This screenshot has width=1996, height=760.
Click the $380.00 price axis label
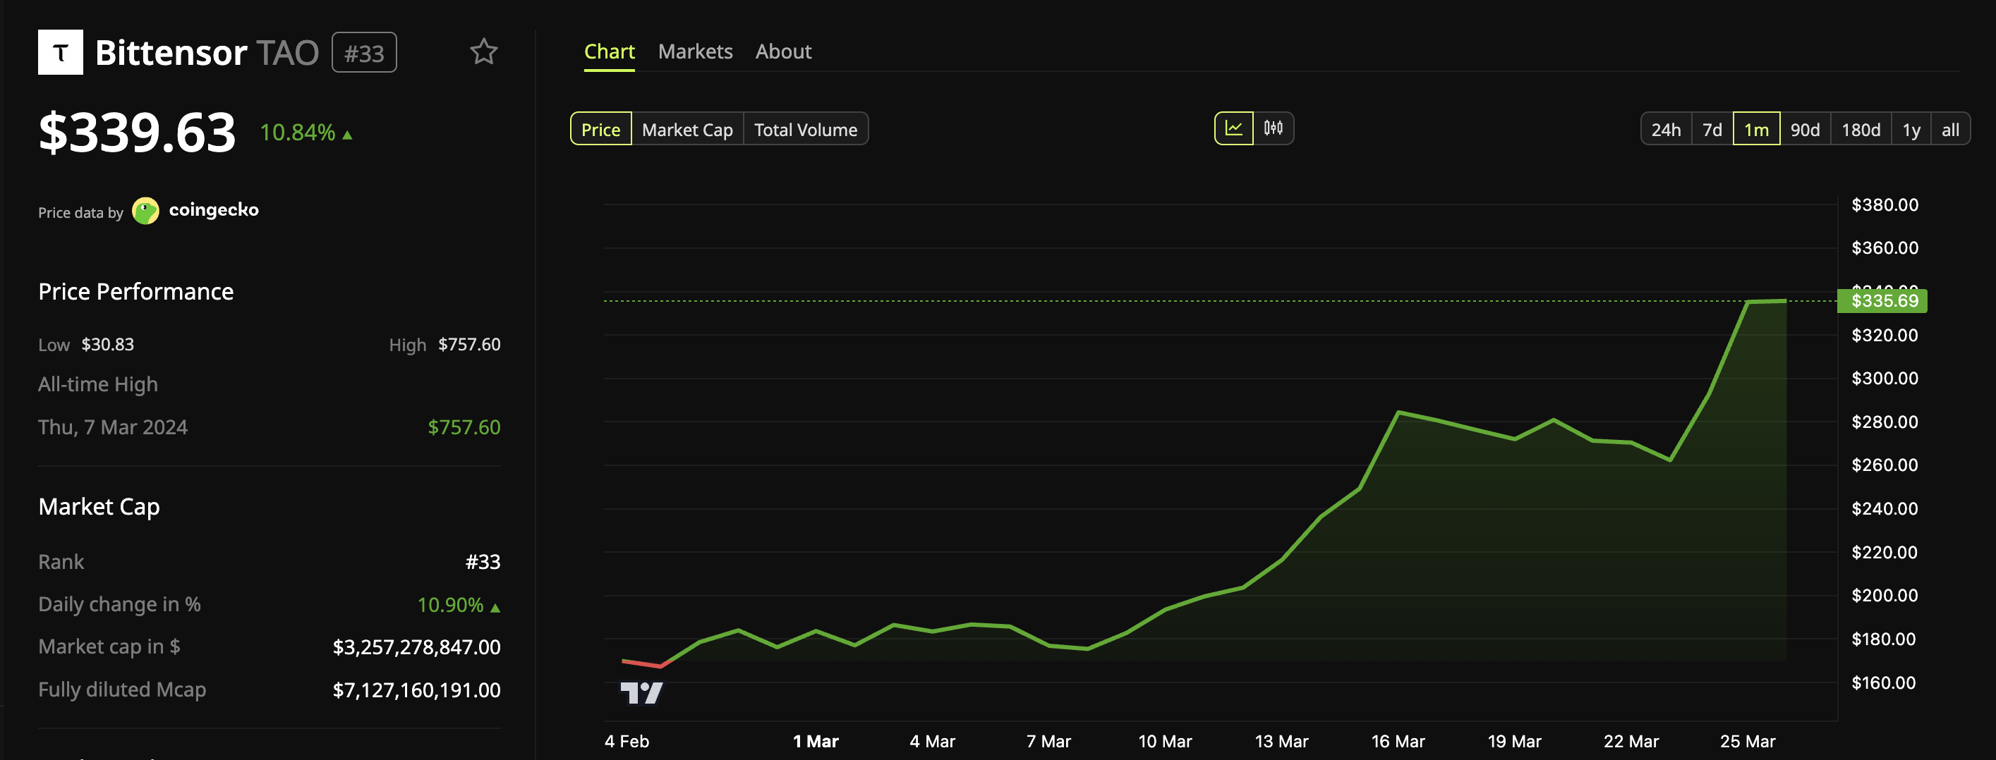click(1885, 205)
